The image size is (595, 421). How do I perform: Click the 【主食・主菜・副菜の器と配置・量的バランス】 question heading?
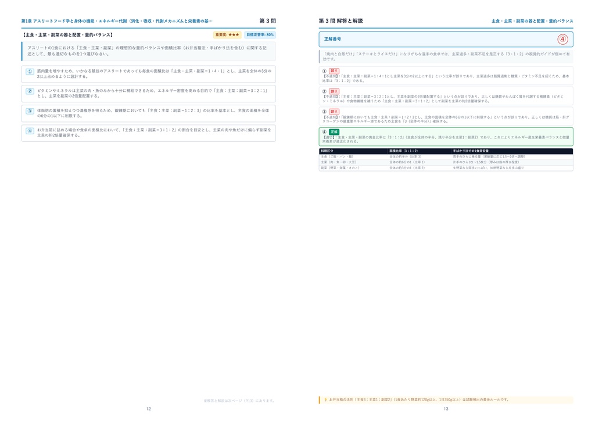click(x=68, y=35)
